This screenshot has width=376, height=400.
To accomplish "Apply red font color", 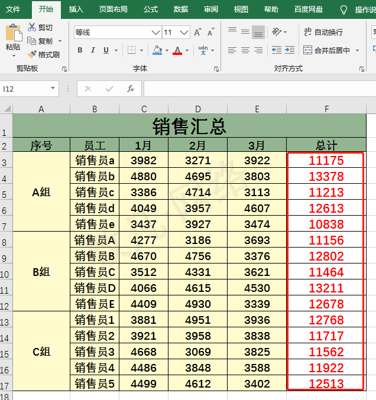I will tap(177, 50).
